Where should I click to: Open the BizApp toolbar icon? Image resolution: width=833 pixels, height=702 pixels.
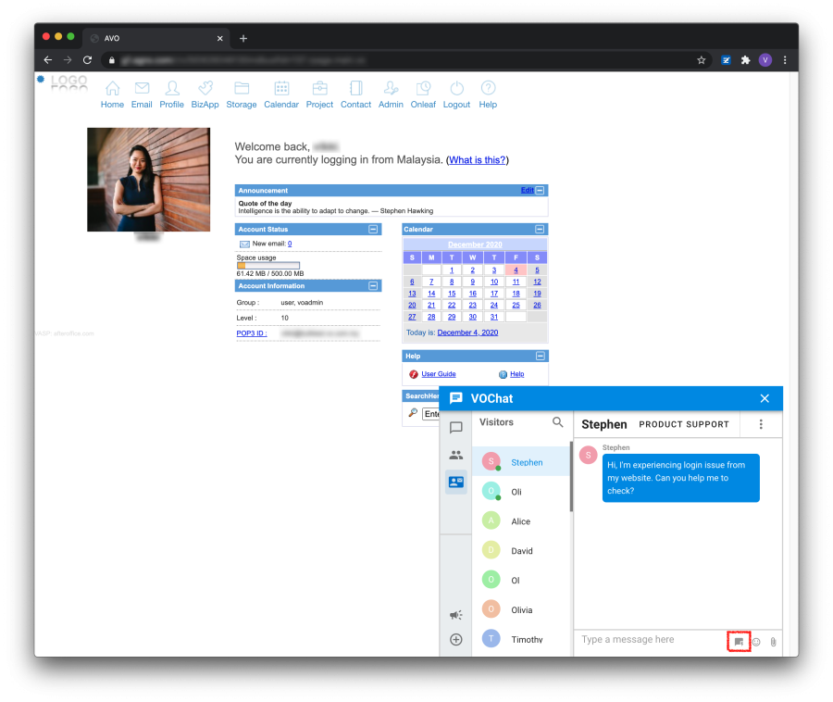[x=205, y=94]
